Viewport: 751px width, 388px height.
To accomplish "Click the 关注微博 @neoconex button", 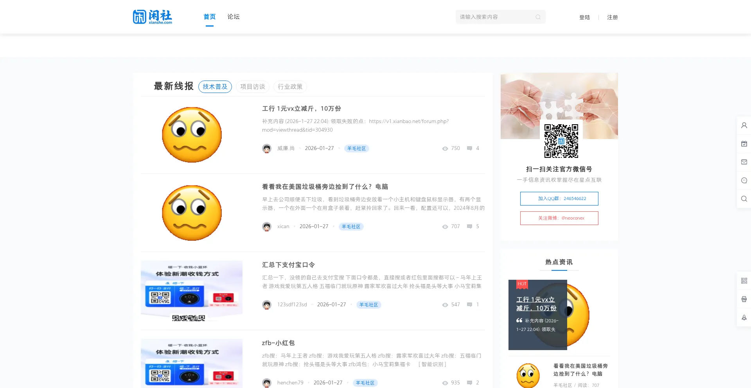I will pyautogui.click(x=559, y=218).
